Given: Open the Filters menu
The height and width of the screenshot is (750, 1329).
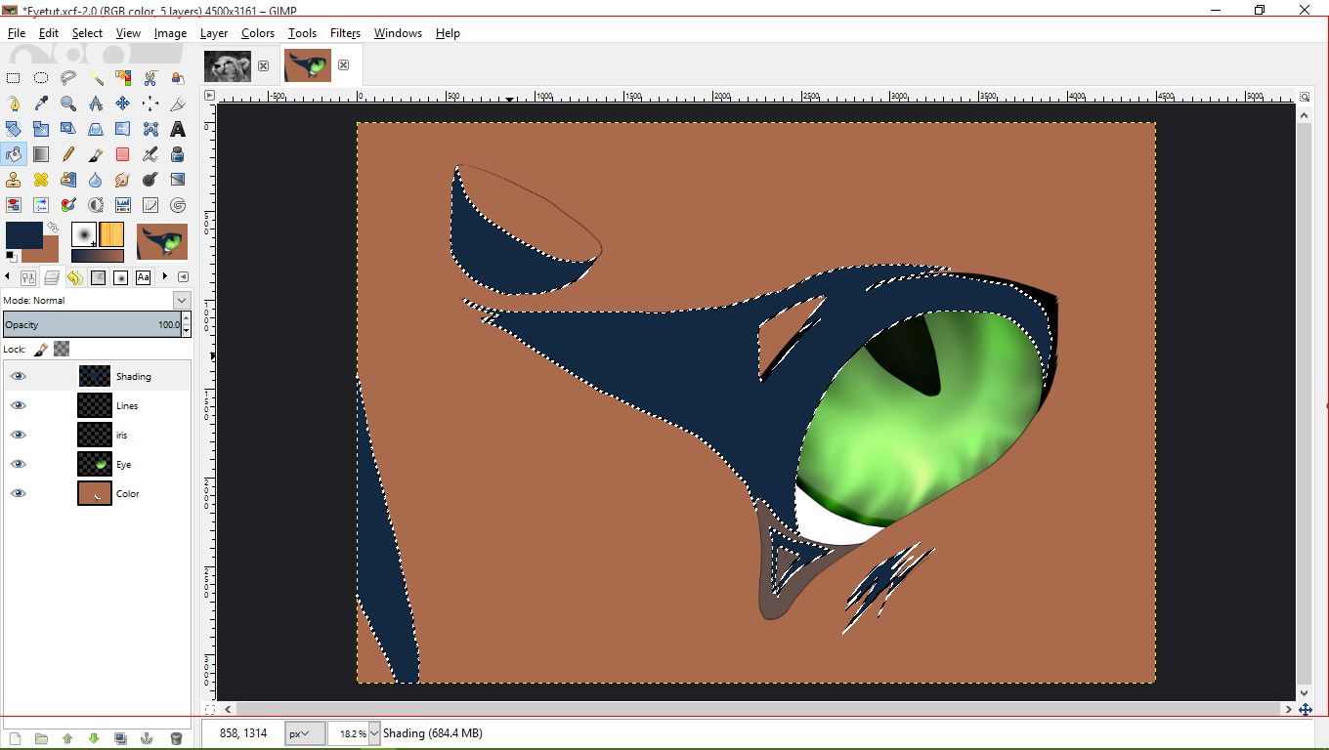Looking at the screenshot, I should [x=345, y=33].
